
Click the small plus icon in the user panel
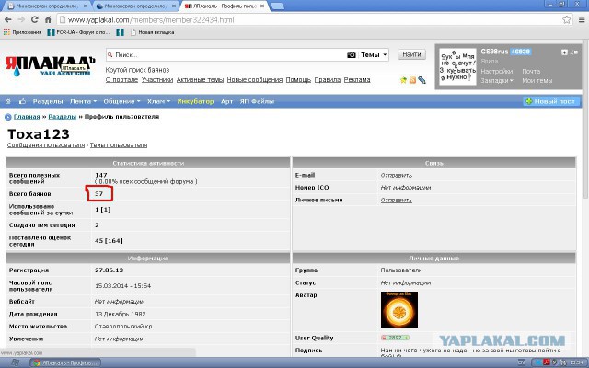(564, 52)
